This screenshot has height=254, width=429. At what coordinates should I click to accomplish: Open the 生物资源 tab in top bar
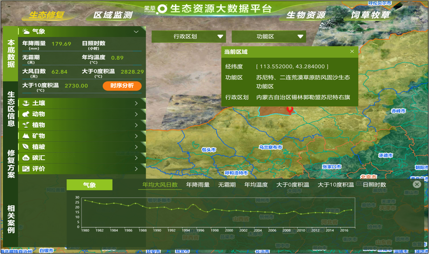306,15
